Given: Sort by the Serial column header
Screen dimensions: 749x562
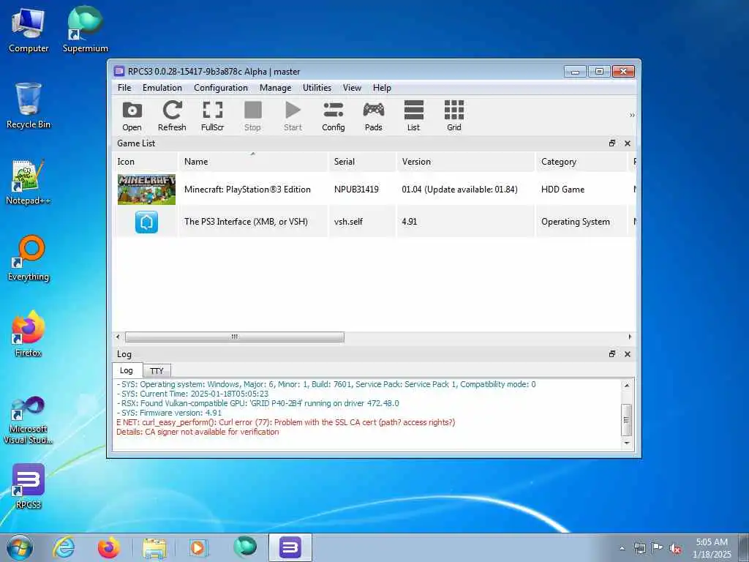Looking at the screenshot, I should pos(362,162).
